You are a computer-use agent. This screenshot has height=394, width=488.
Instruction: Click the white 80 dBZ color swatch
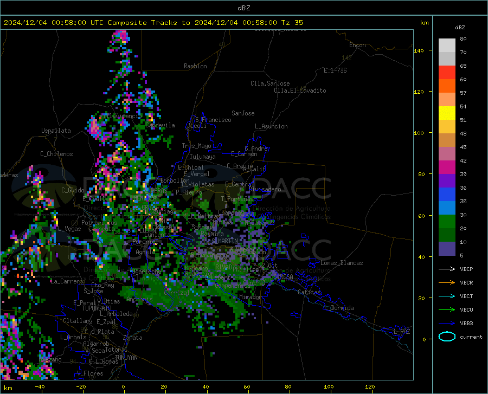pos(447,46)
